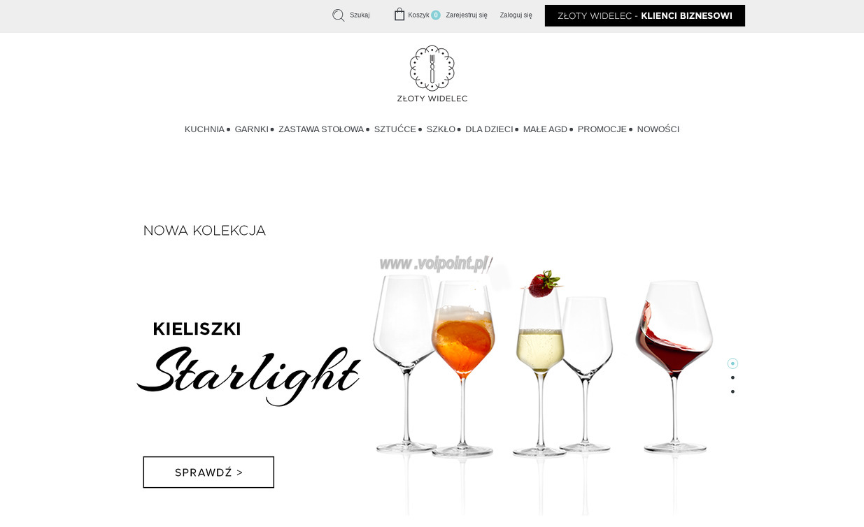Viewport: 864px width, 527px height.
Task: Open the GARNKI category menu
Action: (251, 129)
